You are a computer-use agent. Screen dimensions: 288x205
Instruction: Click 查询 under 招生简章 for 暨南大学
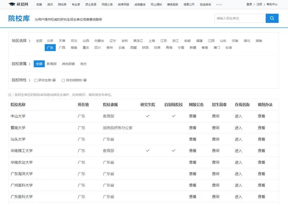click(x=216, y=128)
